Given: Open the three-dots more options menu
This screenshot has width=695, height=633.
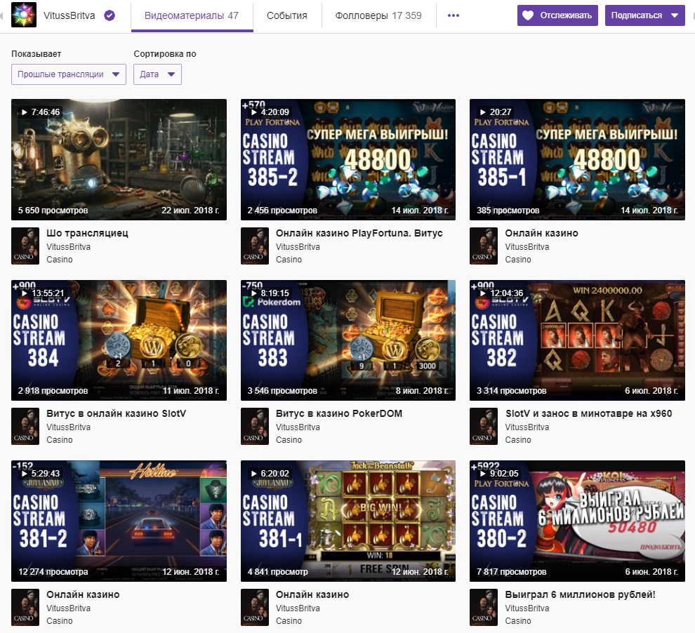Looking at the screenshot, I should click(x=453, y=15).
